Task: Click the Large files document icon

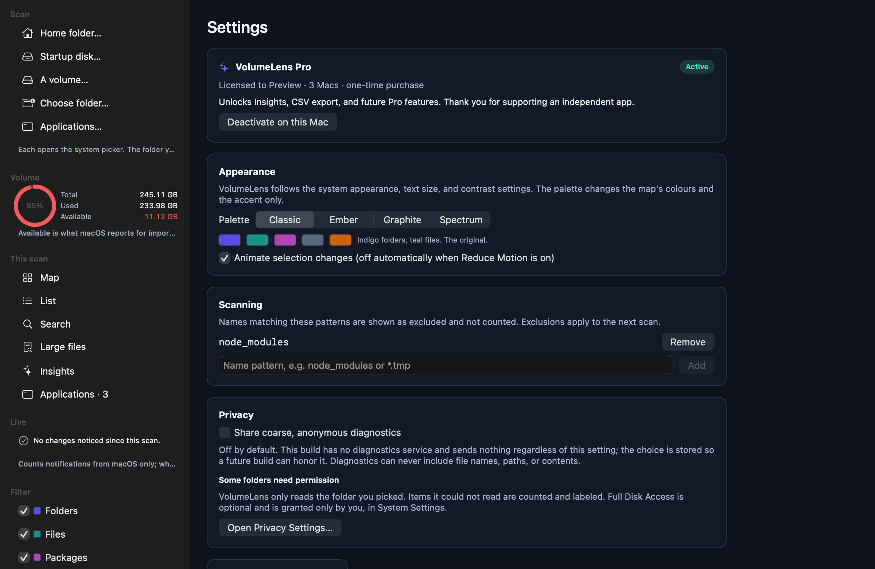Action: coord(28,347)
